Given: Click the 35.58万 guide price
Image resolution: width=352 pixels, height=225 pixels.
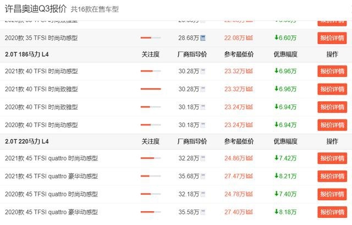Looking at the screenshot, I should point(189,212).
